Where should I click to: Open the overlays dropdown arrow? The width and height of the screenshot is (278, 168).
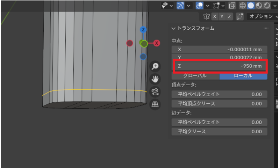point(208,6)
